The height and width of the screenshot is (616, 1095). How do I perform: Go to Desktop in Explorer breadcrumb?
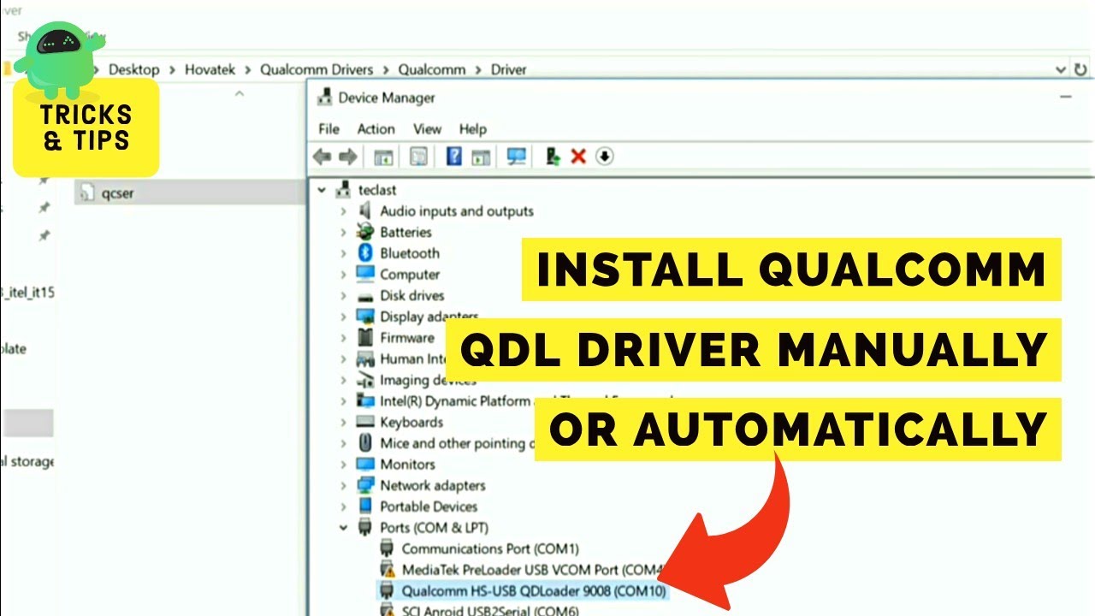(133, 69)
